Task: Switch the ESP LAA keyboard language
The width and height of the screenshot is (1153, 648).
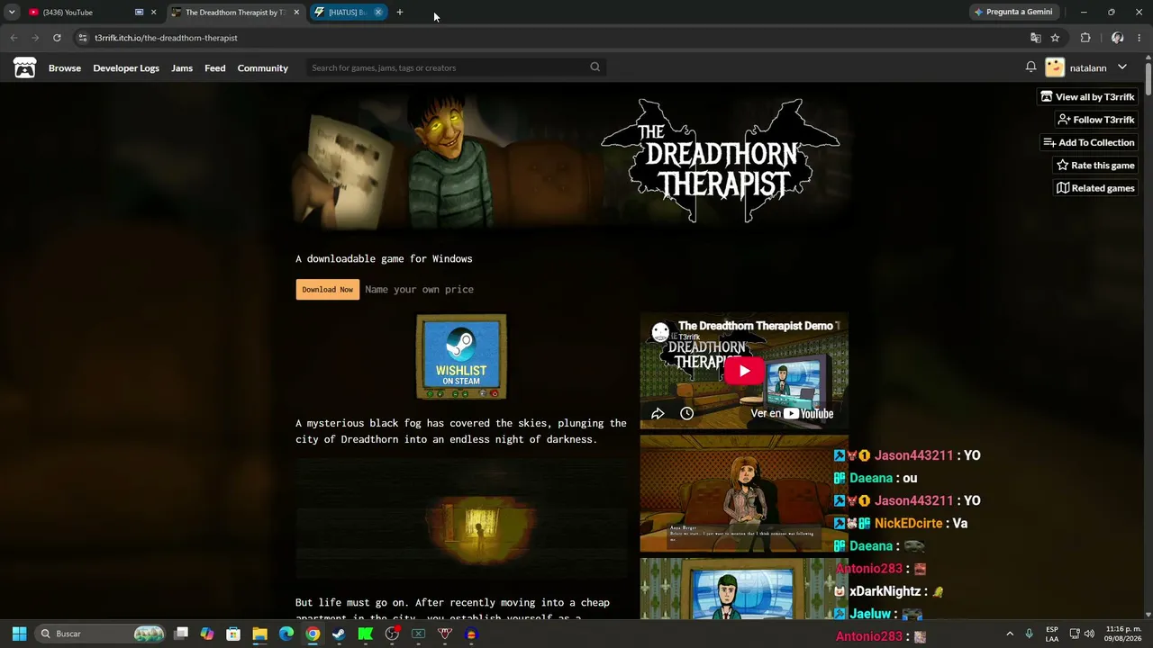Action: [1052, 634]
